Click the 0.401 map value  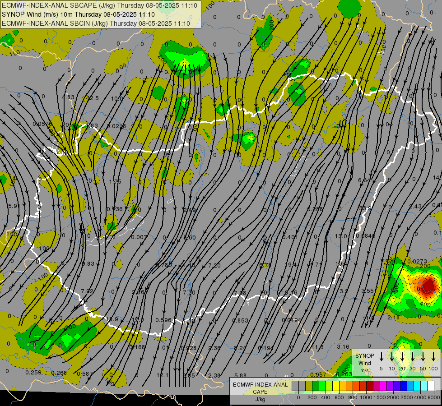coord(290,237)
